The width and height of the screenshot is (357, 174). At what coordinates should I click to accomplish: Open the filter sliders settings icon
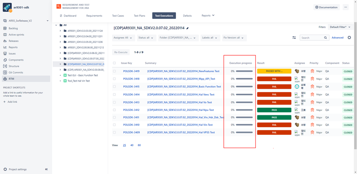click(294, 38)
